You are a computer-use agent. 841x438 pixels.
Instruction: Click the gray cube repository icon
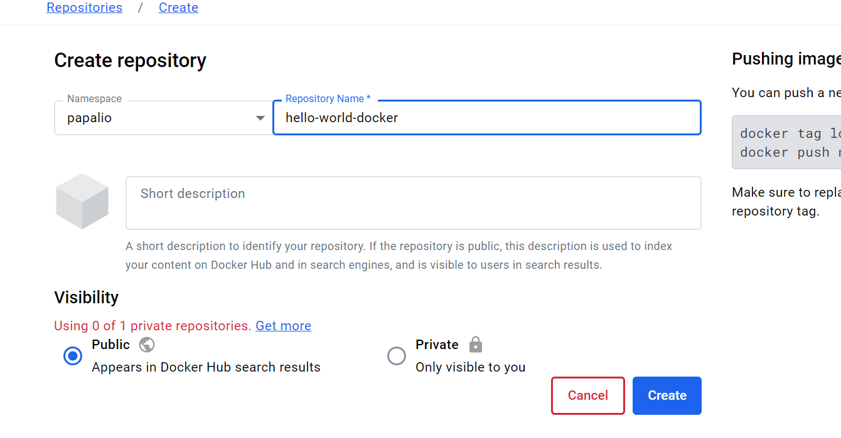click(82, 201)
